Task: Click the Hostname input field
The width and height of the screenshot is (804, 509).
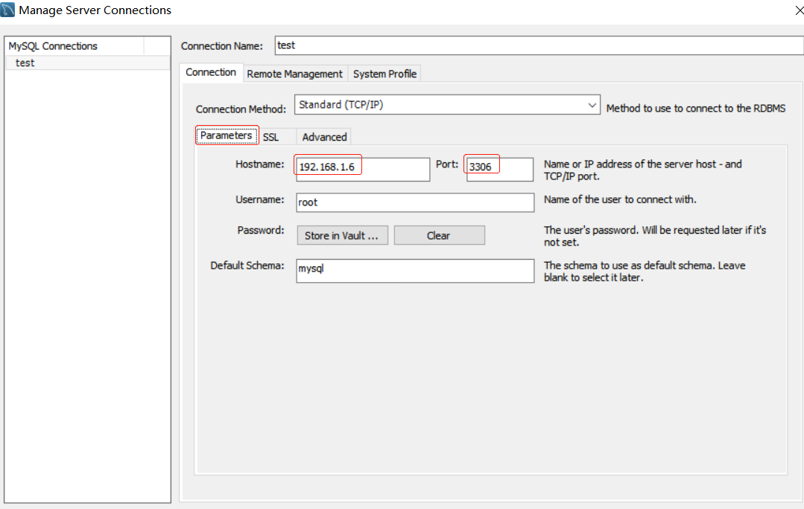Action: [363, 168]
